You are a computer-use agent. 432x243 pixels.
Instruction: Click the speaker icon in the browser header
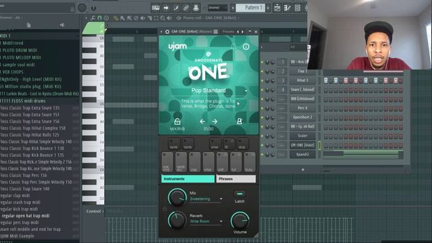[x=62, y=25]
